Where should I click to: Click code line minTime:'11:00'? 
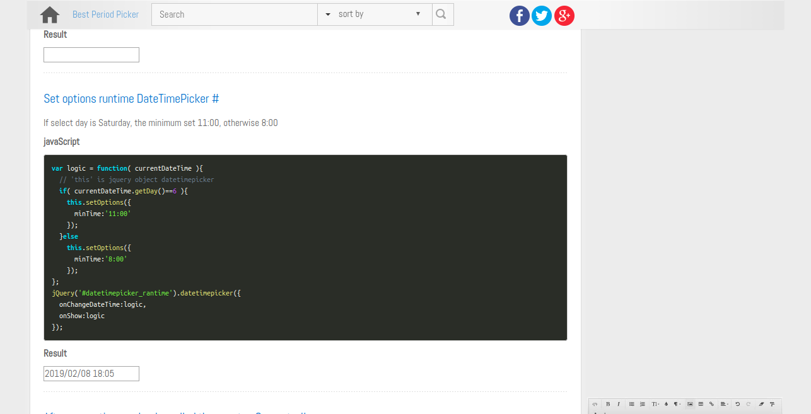tap(102, 214)
